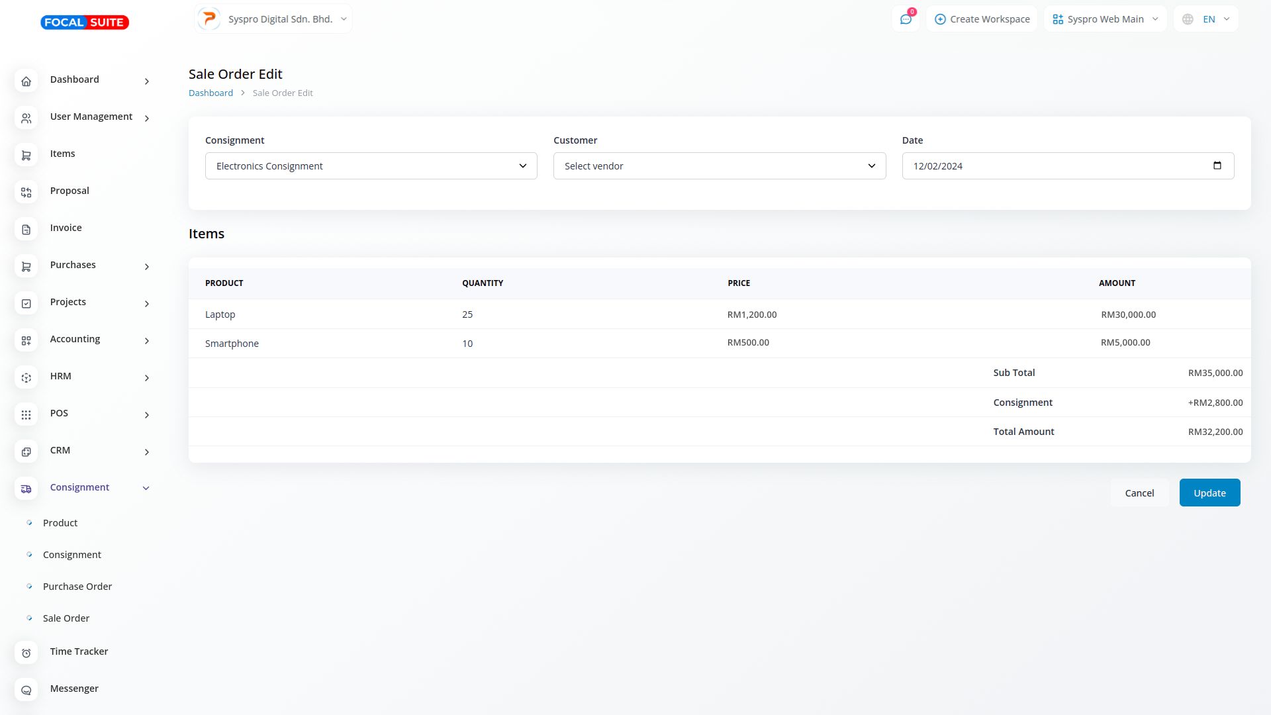Expand the Accounting menu chevron
Viewport: 1271px width, 715px height.
147,341
